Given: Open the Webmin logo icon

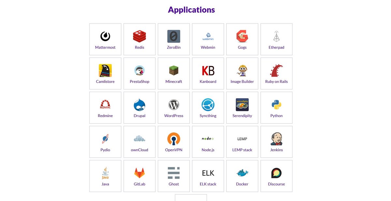Looking at the screenshot, I should click(x=208, y=36).
